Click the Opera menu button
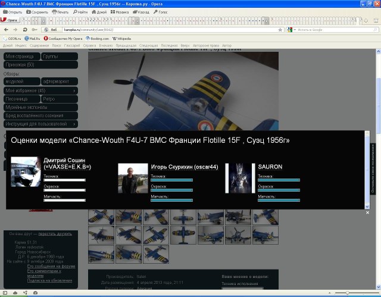381x297 pixels. (10, 20)
